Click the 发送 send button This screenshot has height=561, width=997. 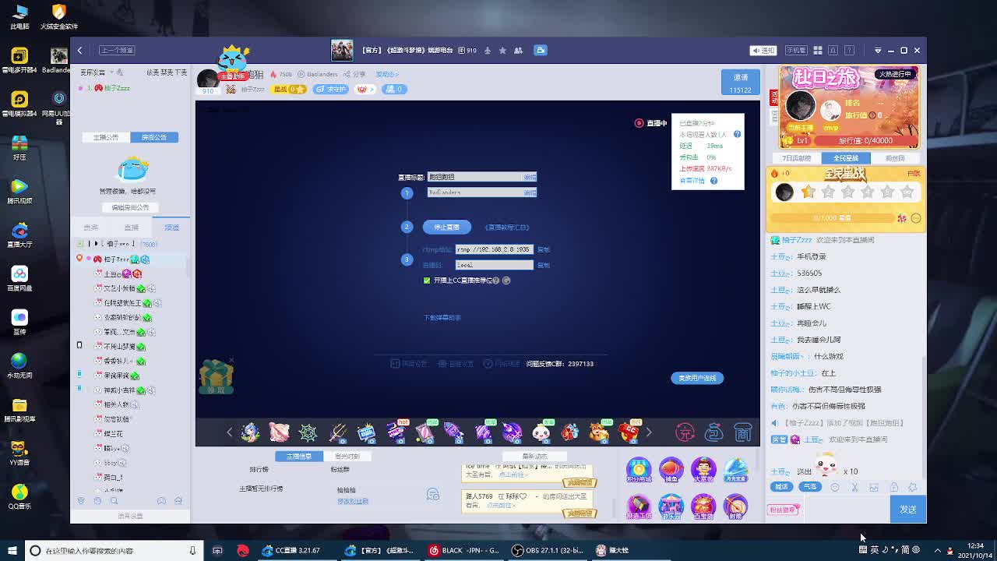pos(908,509)
